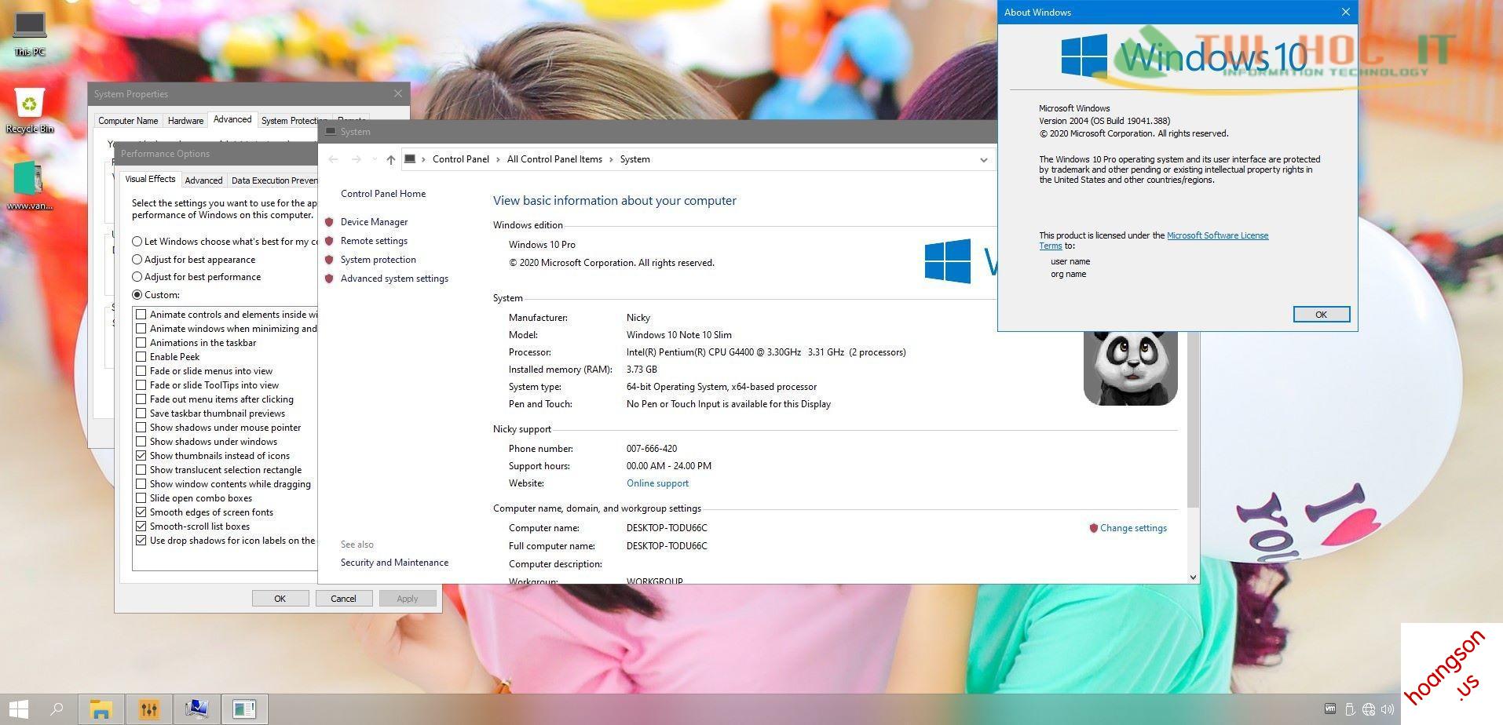Viewport: 1503px width, 725px height.
Task: Select Adjust for best performance
Action: pyautogui.click(x=137, y=277)
